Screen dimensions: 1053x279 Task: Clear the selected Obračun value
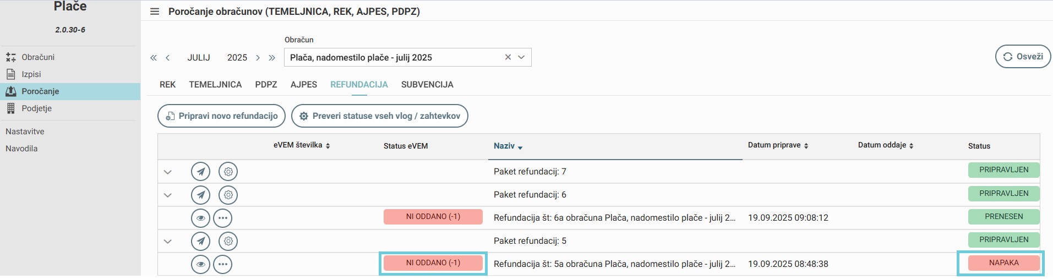pyautogui.click(x=508, y=57)
